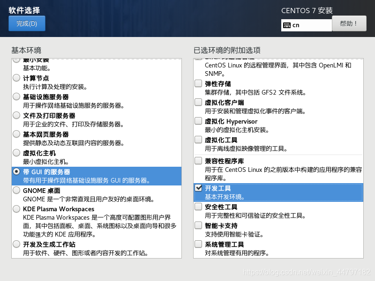Select the 计算节点 radio button
The image size is (375, 281).
click(x=16, y=78)
